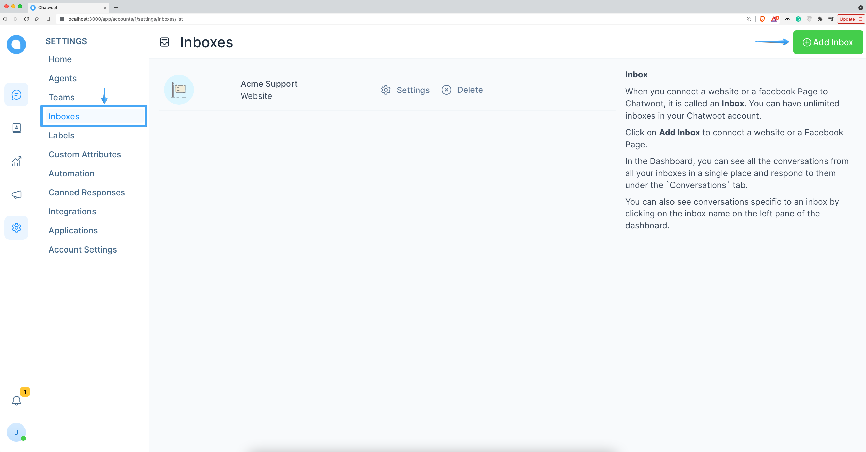This screenshot has width=866, height=452.
Task: Click the Chatwoot home/logo icon
Action: click(17, 45)
